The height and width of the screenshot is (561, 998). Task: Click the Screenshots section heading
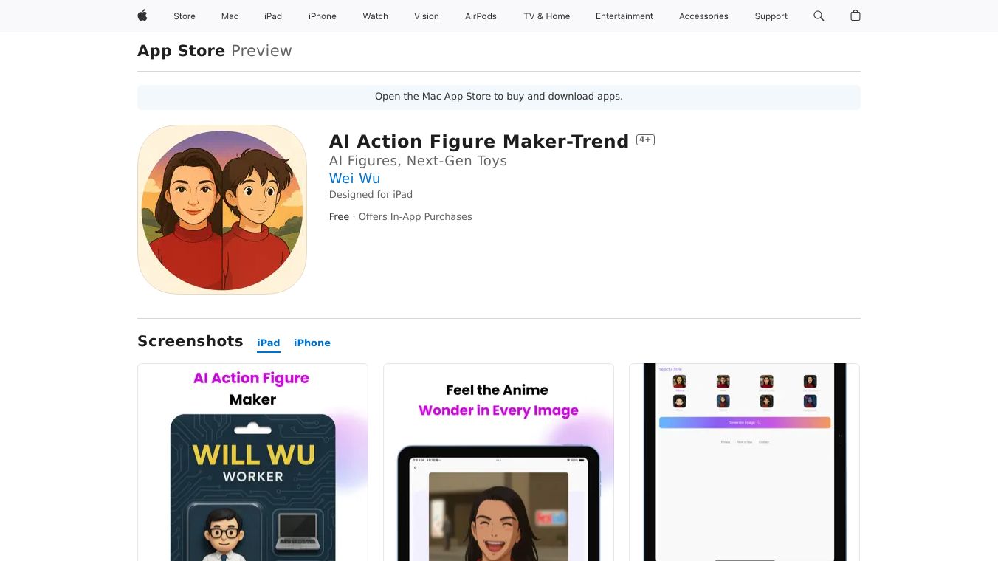click(190, 341)
